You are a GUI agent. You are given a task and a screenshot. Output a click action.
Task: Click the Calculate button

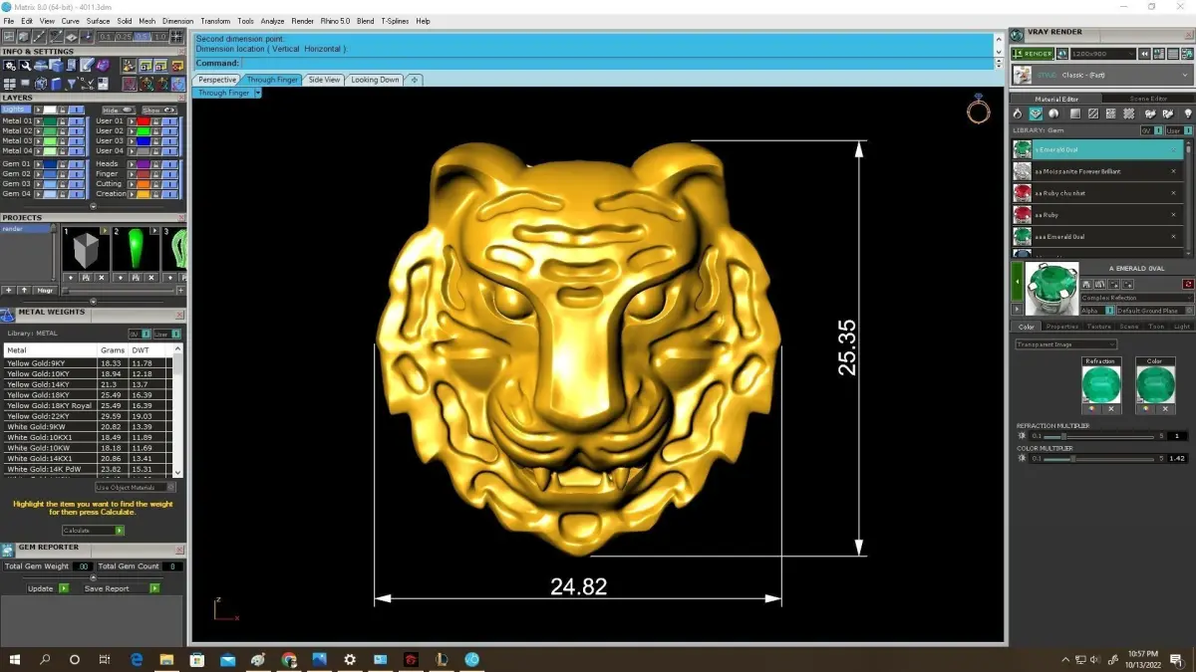[x=93, y=531]
